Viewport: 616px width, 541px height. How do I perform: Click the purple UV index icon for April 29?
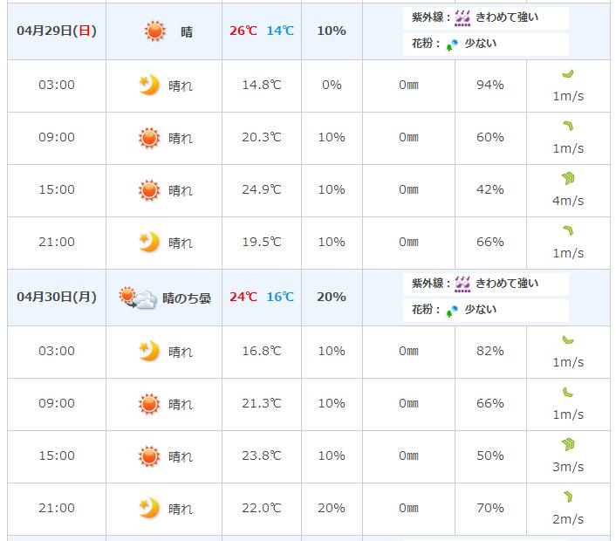coord(463,17)
